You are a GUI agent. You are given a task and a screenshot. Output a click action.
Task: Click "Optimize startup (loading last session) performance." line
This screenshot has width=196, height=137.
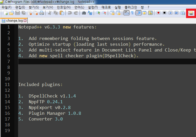(x=96, y=44)
